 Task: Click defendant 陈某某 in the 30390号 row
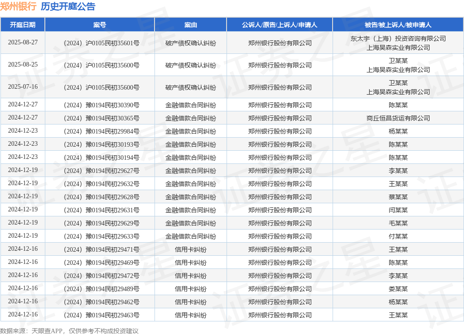(398, 105)
